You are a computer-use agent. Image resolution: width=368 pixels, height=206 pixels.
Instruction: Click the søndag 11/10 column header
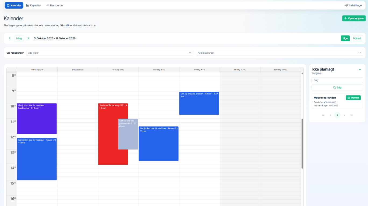pyautogui.click(x=281, y=69)
